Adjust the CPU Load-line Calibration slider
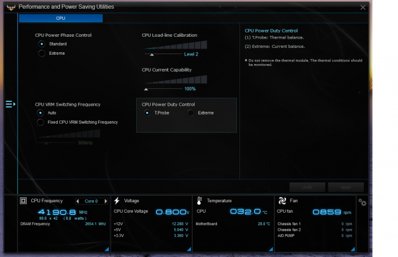This screenshot has height=257, width=398. tap(152, 54)
